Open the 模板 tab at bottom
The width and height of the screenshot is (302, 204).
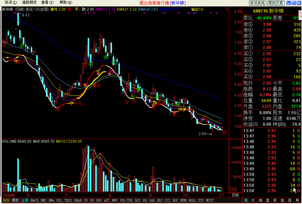[x=15, y=200]
